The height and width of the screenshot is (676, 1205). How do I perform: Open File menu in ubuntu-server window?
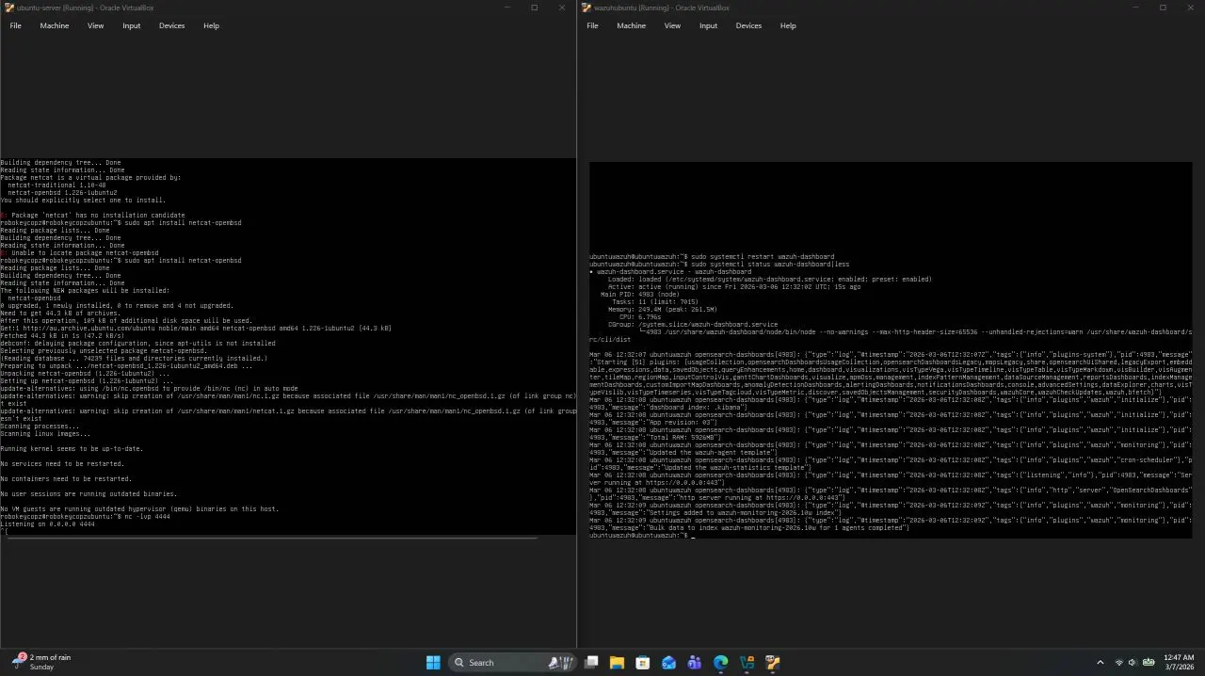15,25
